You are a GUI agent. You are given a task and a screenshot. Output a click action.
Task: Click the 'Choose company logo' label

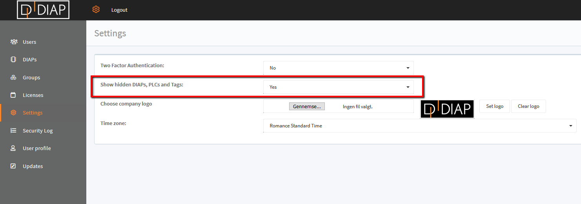pos(126,104)
